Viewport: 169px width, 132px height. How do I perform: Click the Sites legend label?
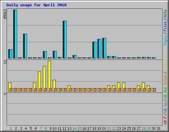click(x=165, y=80)
